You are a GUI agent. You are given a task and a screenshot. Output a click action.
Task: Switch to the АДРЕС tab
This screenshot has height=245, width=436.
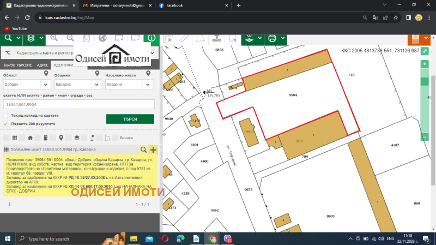(43, 65)
